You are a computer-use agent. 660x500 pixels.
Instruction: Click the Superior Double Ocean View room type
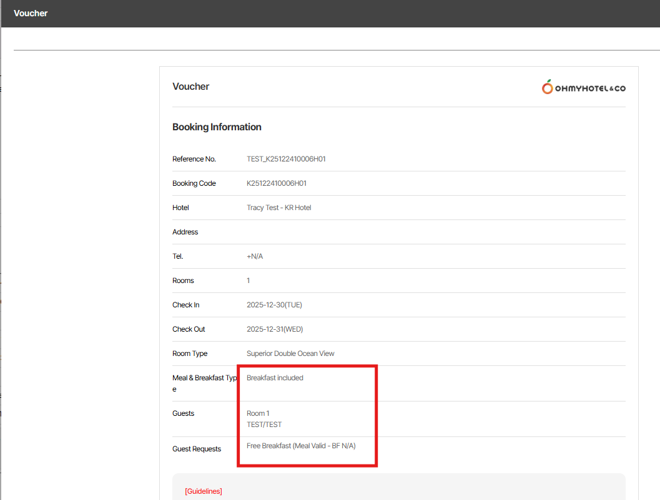tap(290, 353)
